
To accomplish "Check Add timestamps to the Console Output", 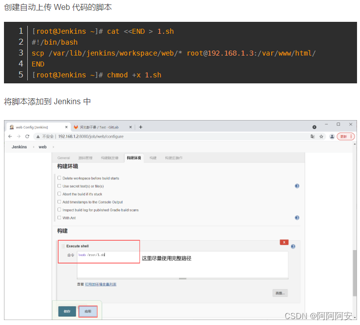I will [59, 201].
